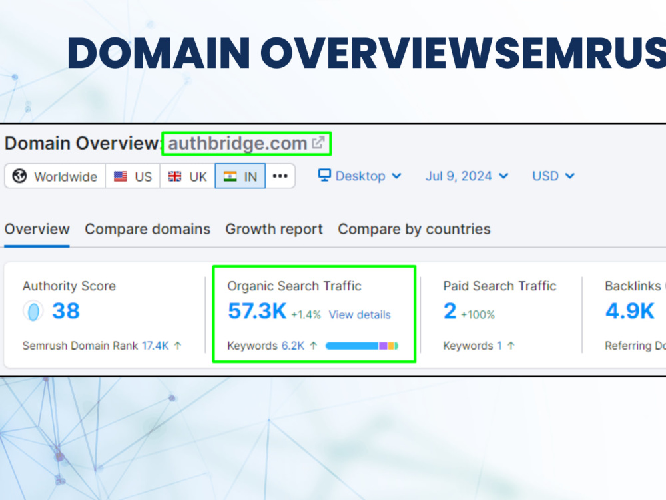Click the Organic Search Traffic label
666x500 pixels.
point(294,286)
